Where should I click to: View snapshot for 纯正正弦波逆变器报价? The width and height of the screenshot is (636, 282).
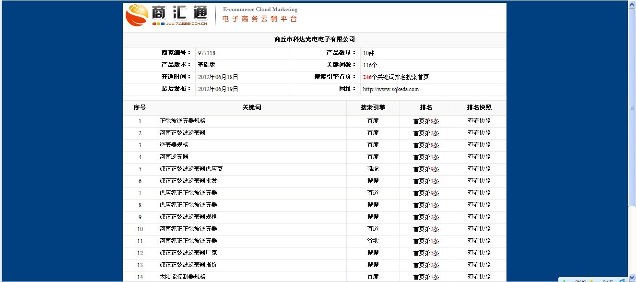pos(479,265)
